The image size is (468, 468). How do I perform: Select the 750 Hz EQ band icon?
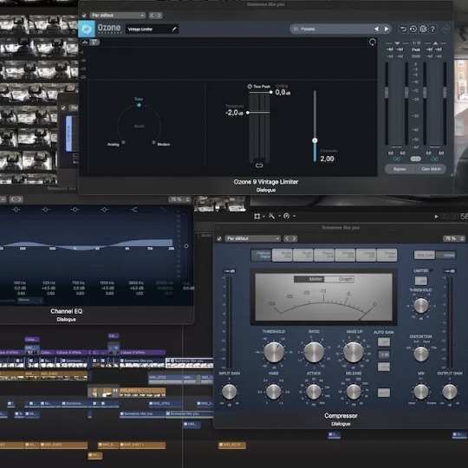[75, 210]
